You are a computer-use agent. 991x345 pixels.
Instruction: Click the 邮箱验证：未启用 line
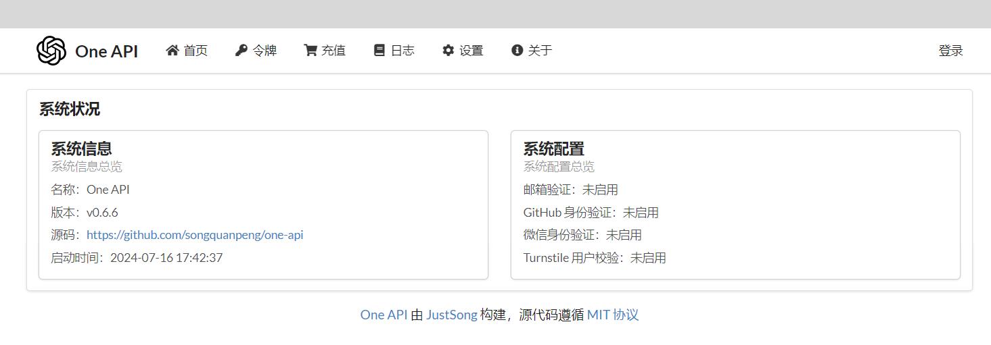[570, 190]
